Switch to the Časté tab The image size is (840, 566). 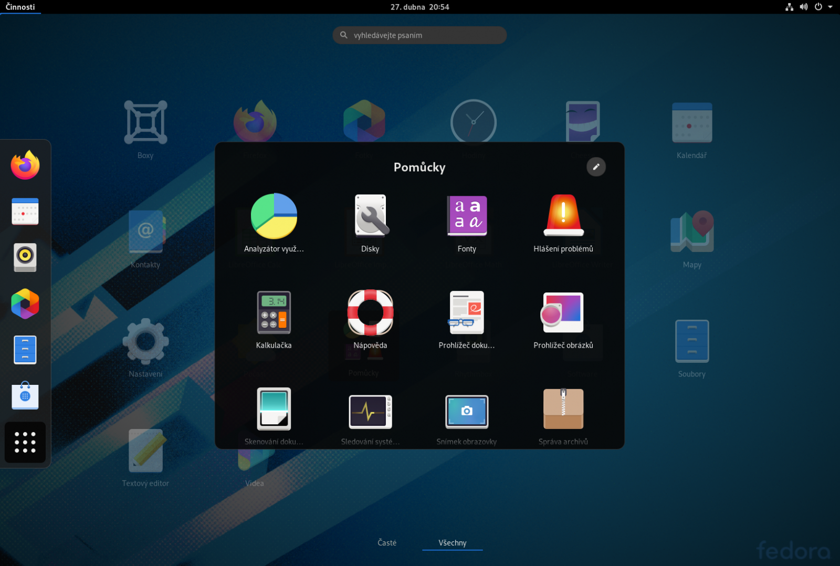point(387,542)
